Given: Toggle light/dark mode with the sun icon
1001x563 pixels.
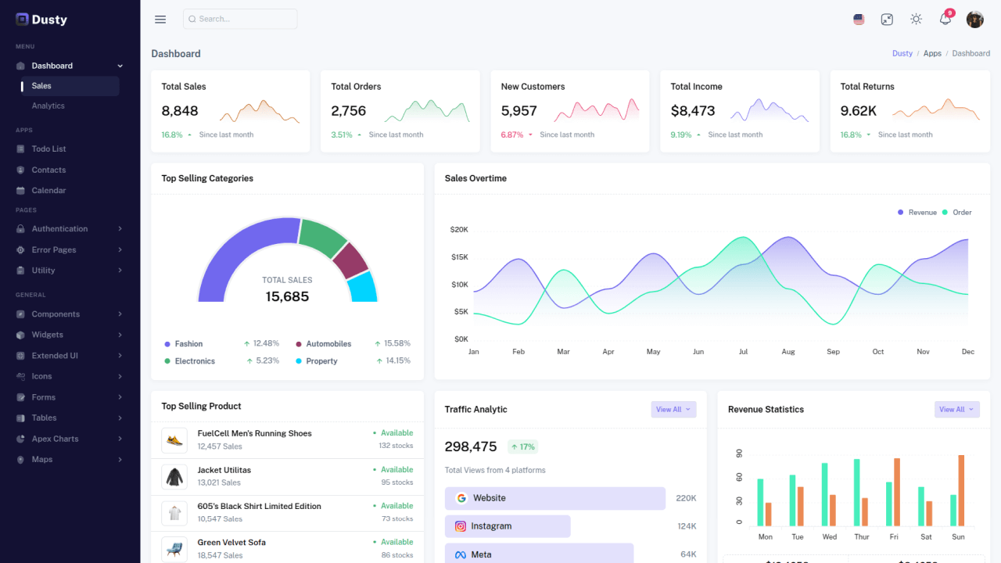Looking at the screenshot, I should [x=916, y=19].
